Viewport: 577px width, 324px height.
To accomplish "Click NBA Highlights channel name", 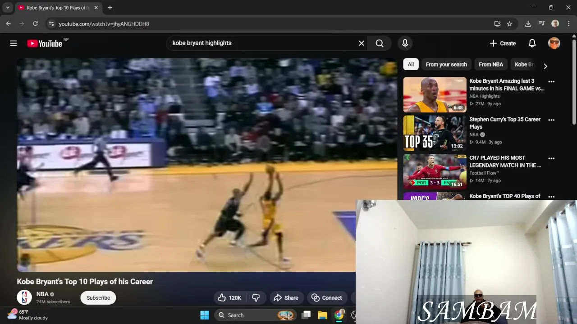I will pyautogui.click(x=485, y=96).
